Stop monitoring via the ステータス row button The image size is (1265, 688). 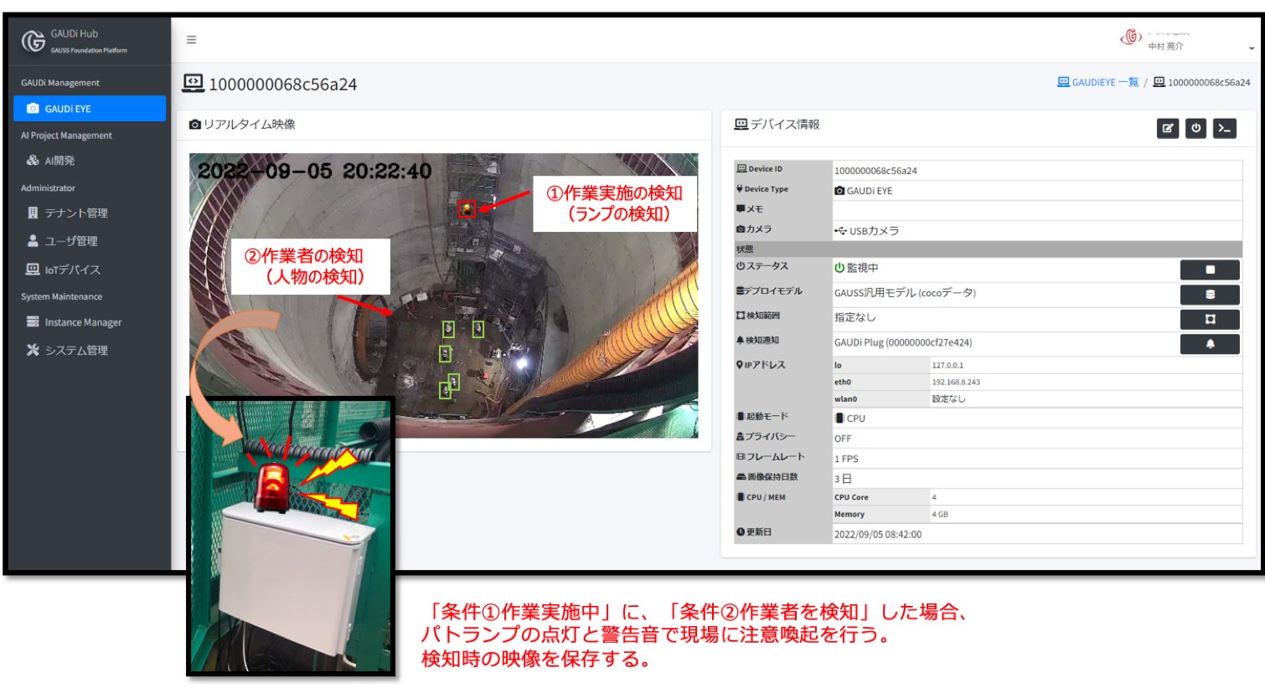pos(1210,270)
